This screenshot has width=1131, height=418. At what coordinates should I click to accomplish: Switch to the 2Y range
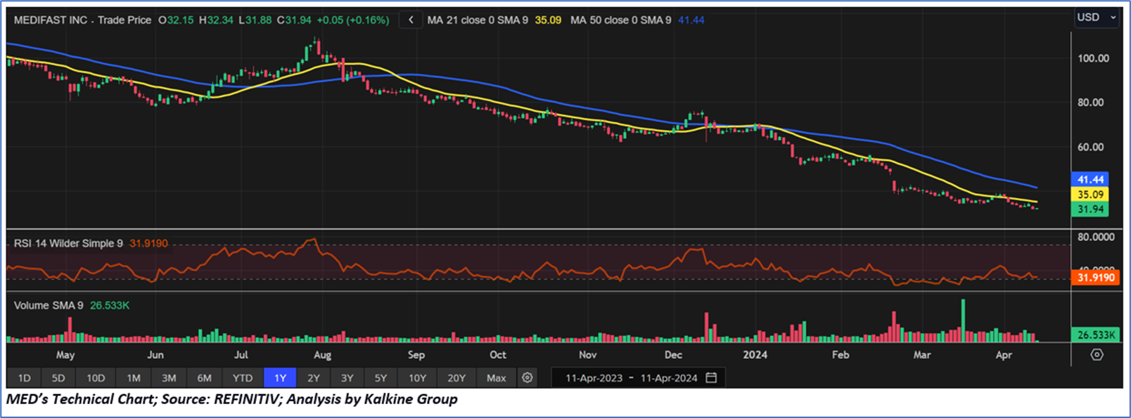tap(314, 378)
